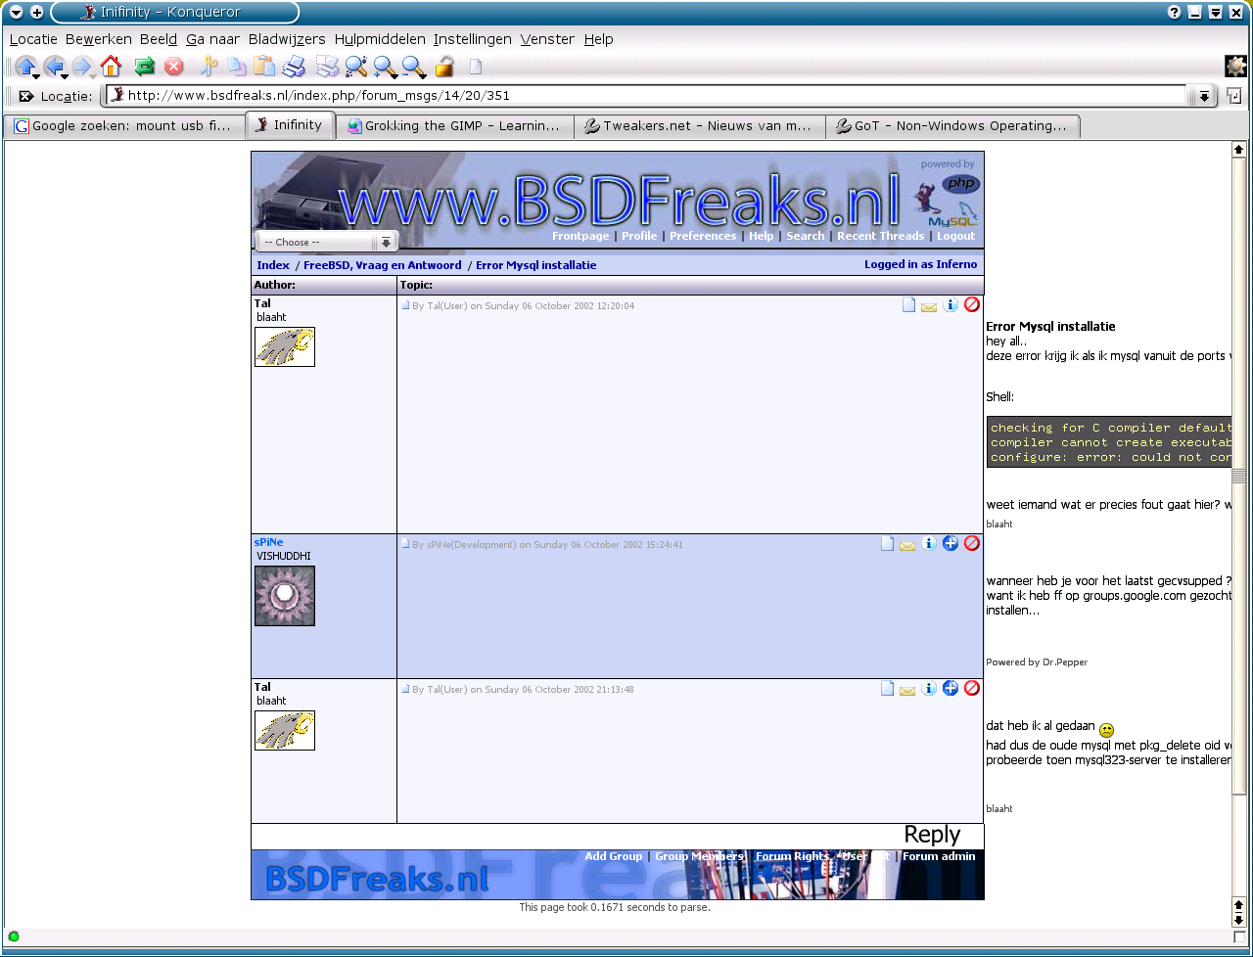Click the red ban icon on Tal's 12:20:04 post
Screen dimensions: 1253x957
[972, 305]
